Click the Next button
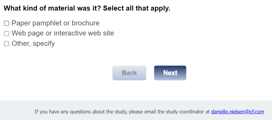The width and height of the screenshot is (272, 120). (170, 73)
